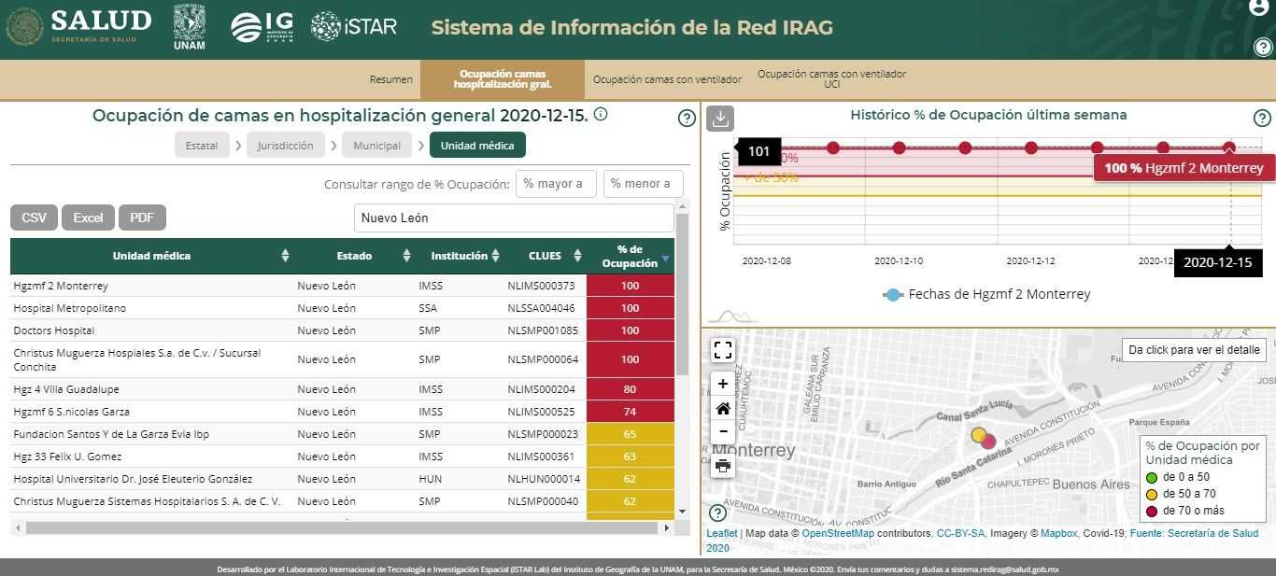This screenshot has width=1276, height=576.
Task: Open OpenStreetMap attribution link
Action: coord(838,534)
